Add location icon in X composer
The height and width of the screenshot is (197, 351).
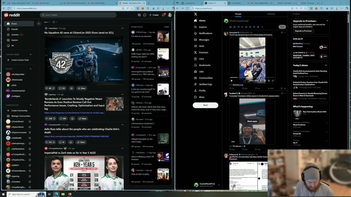coord(254,27)
